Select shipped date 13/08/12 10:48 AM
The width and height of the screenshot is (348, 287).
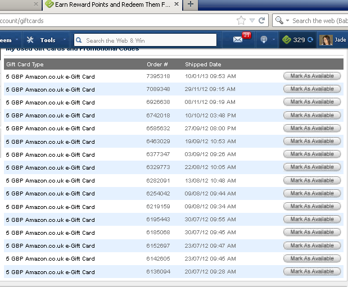tap(210, 180)
